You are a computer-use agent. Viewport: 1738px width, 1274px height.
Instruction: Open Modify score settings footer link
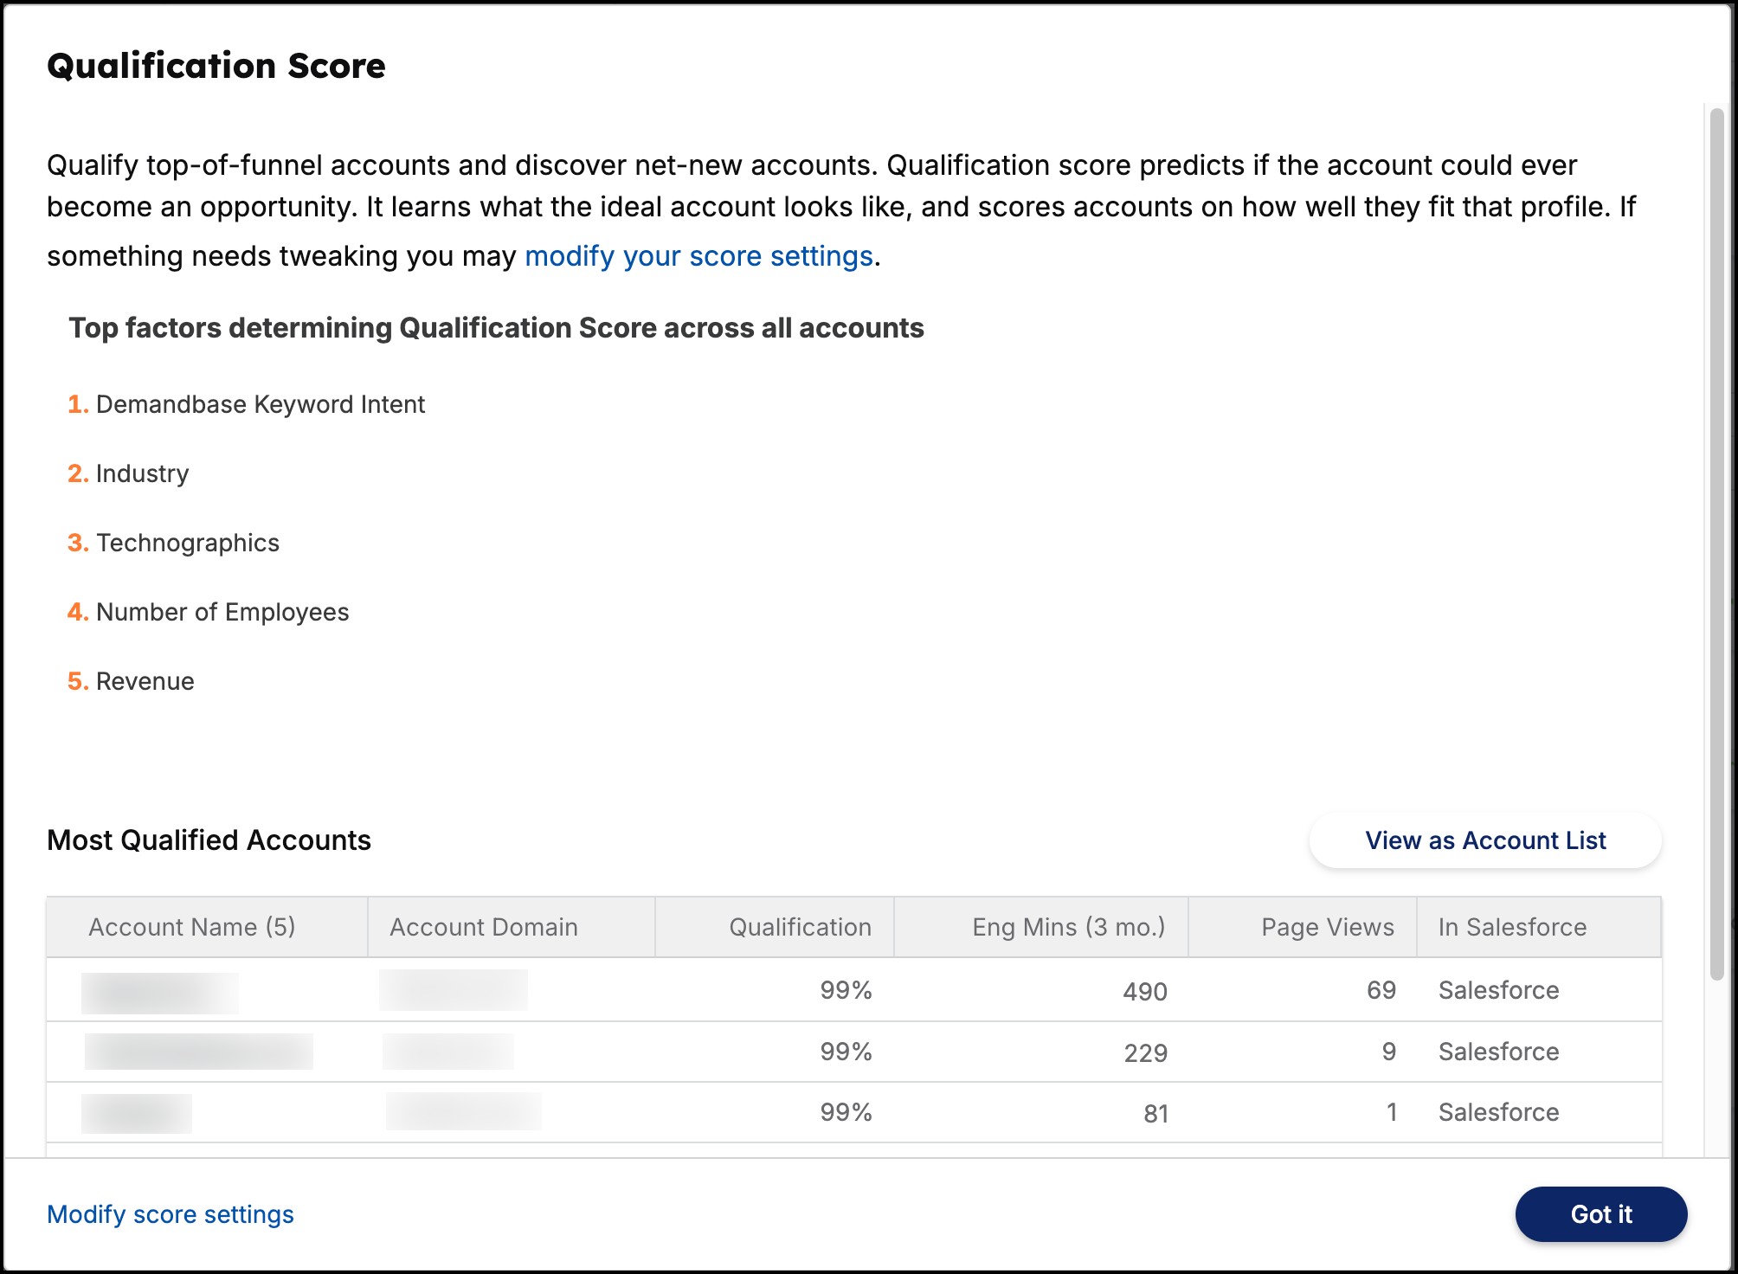click(x=171, y=1214)
